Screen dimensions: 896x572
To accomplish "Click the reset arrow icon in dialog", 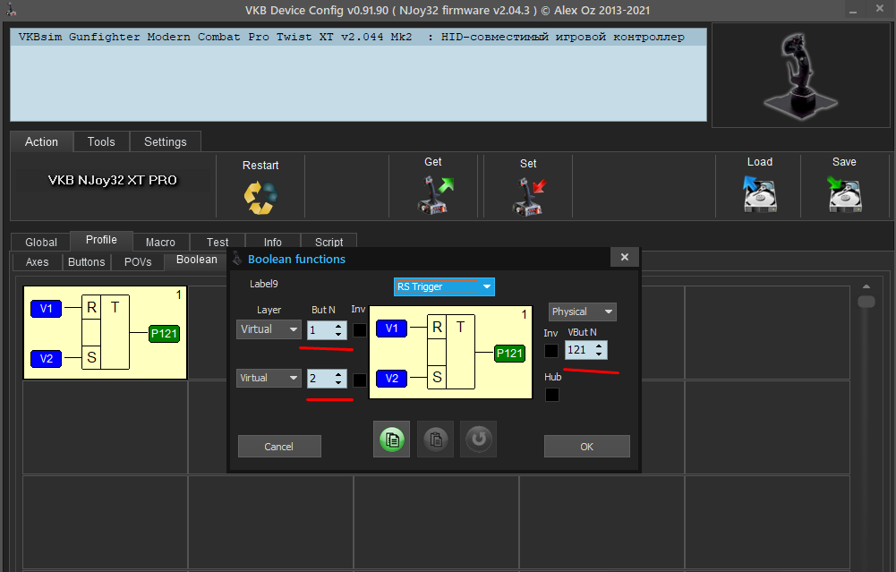I will 478,440.
